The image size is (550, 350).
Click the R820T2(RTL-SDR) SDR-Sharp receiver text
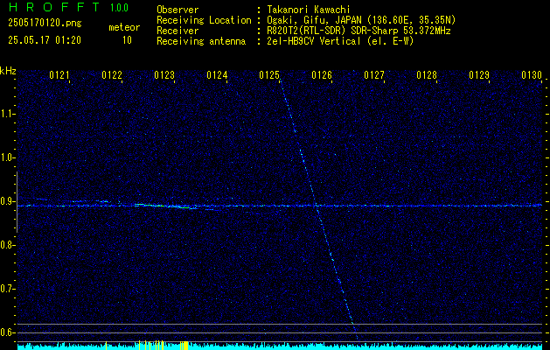(359, 31)
